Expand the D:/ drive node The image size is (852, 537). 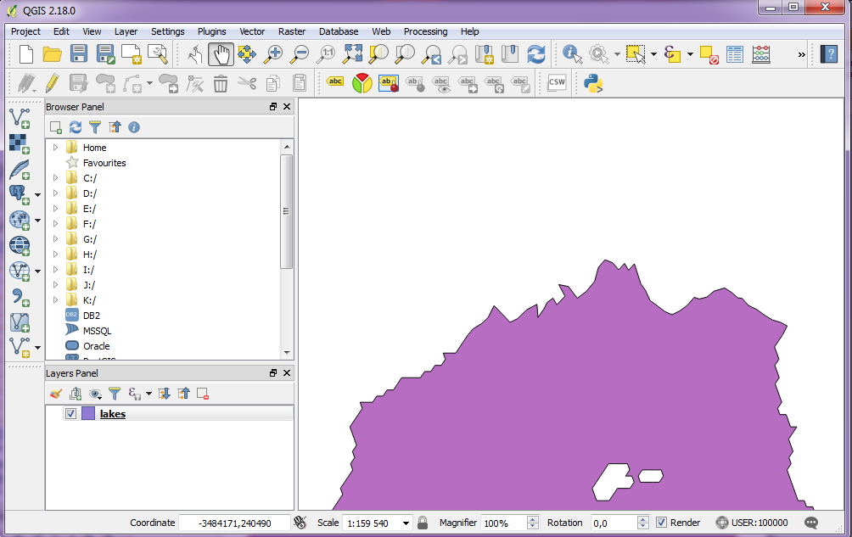pyautogui.click(x=55, y=193)
